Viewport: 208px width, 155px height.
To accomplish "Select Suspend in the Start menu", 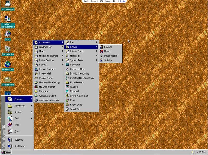I will (x=19, y=140).
